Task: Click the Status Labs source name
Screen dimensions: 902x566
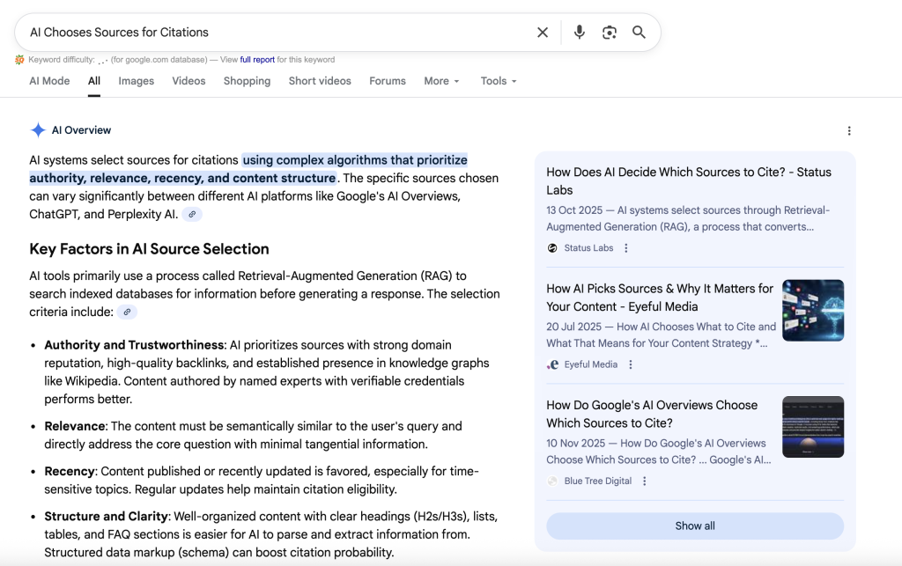Action: (x=588, y=248)
